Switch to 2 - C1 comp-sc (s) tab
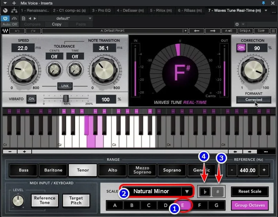This screenshot has width=278, height=217. click(69, 10)
